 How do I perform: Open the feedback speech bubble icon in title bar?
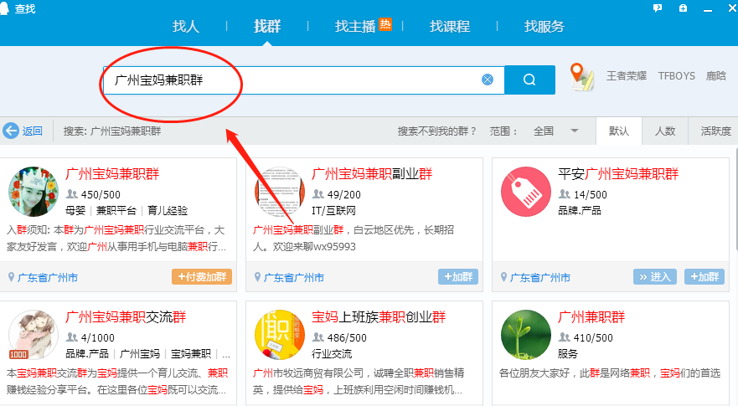tap(658, 8)
